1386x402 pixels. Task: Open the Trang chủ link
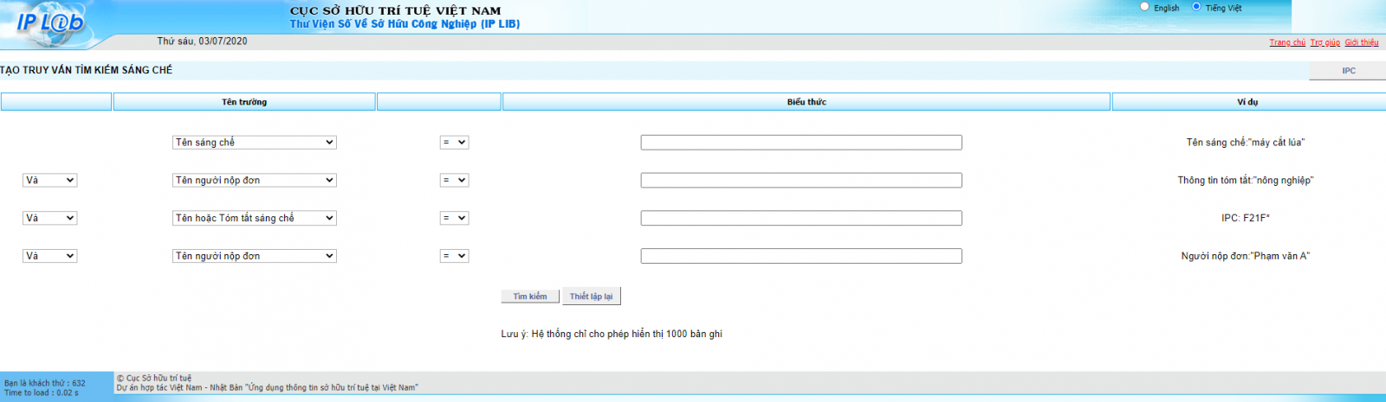1287,42
